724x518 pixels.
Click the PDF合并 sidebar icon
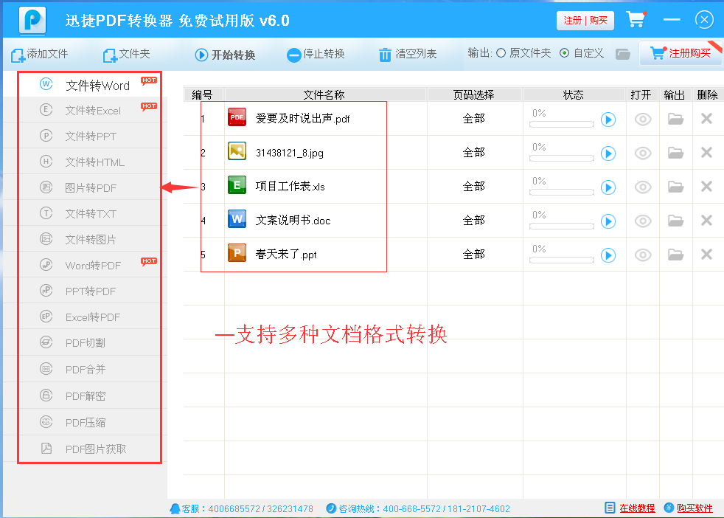pos(46,369)
